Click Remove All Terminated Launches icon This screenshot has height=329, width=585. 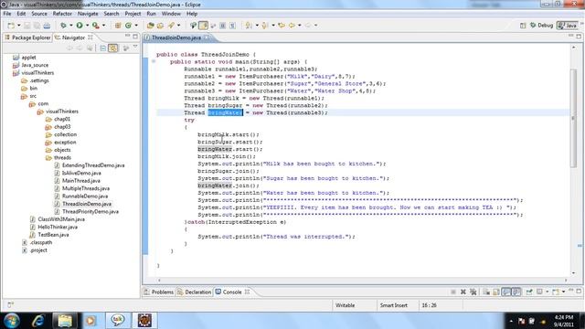pos(473,292)
